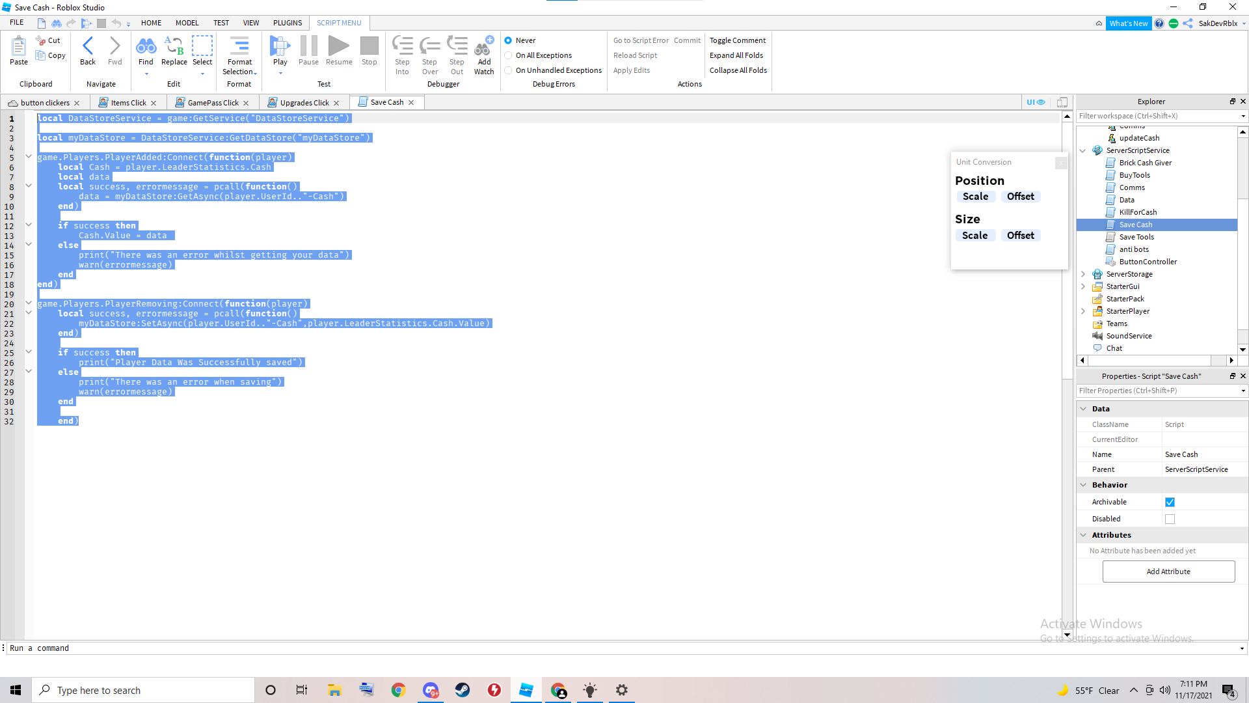Switch to the Items Click script tab

pyautogui.click(x=128, y=103)
